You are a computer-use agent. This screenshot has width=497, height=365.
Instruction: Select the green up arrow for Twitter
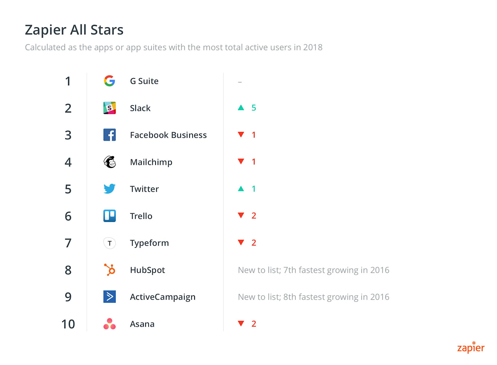tap(241, 189)
